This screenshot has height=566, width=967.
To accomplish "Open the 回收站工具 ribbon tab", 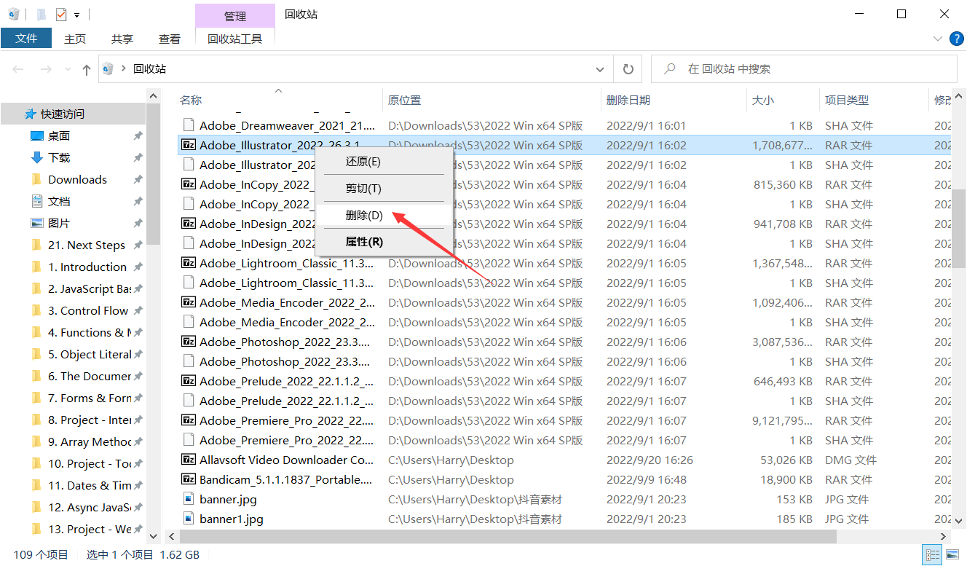I will [235, 39].
